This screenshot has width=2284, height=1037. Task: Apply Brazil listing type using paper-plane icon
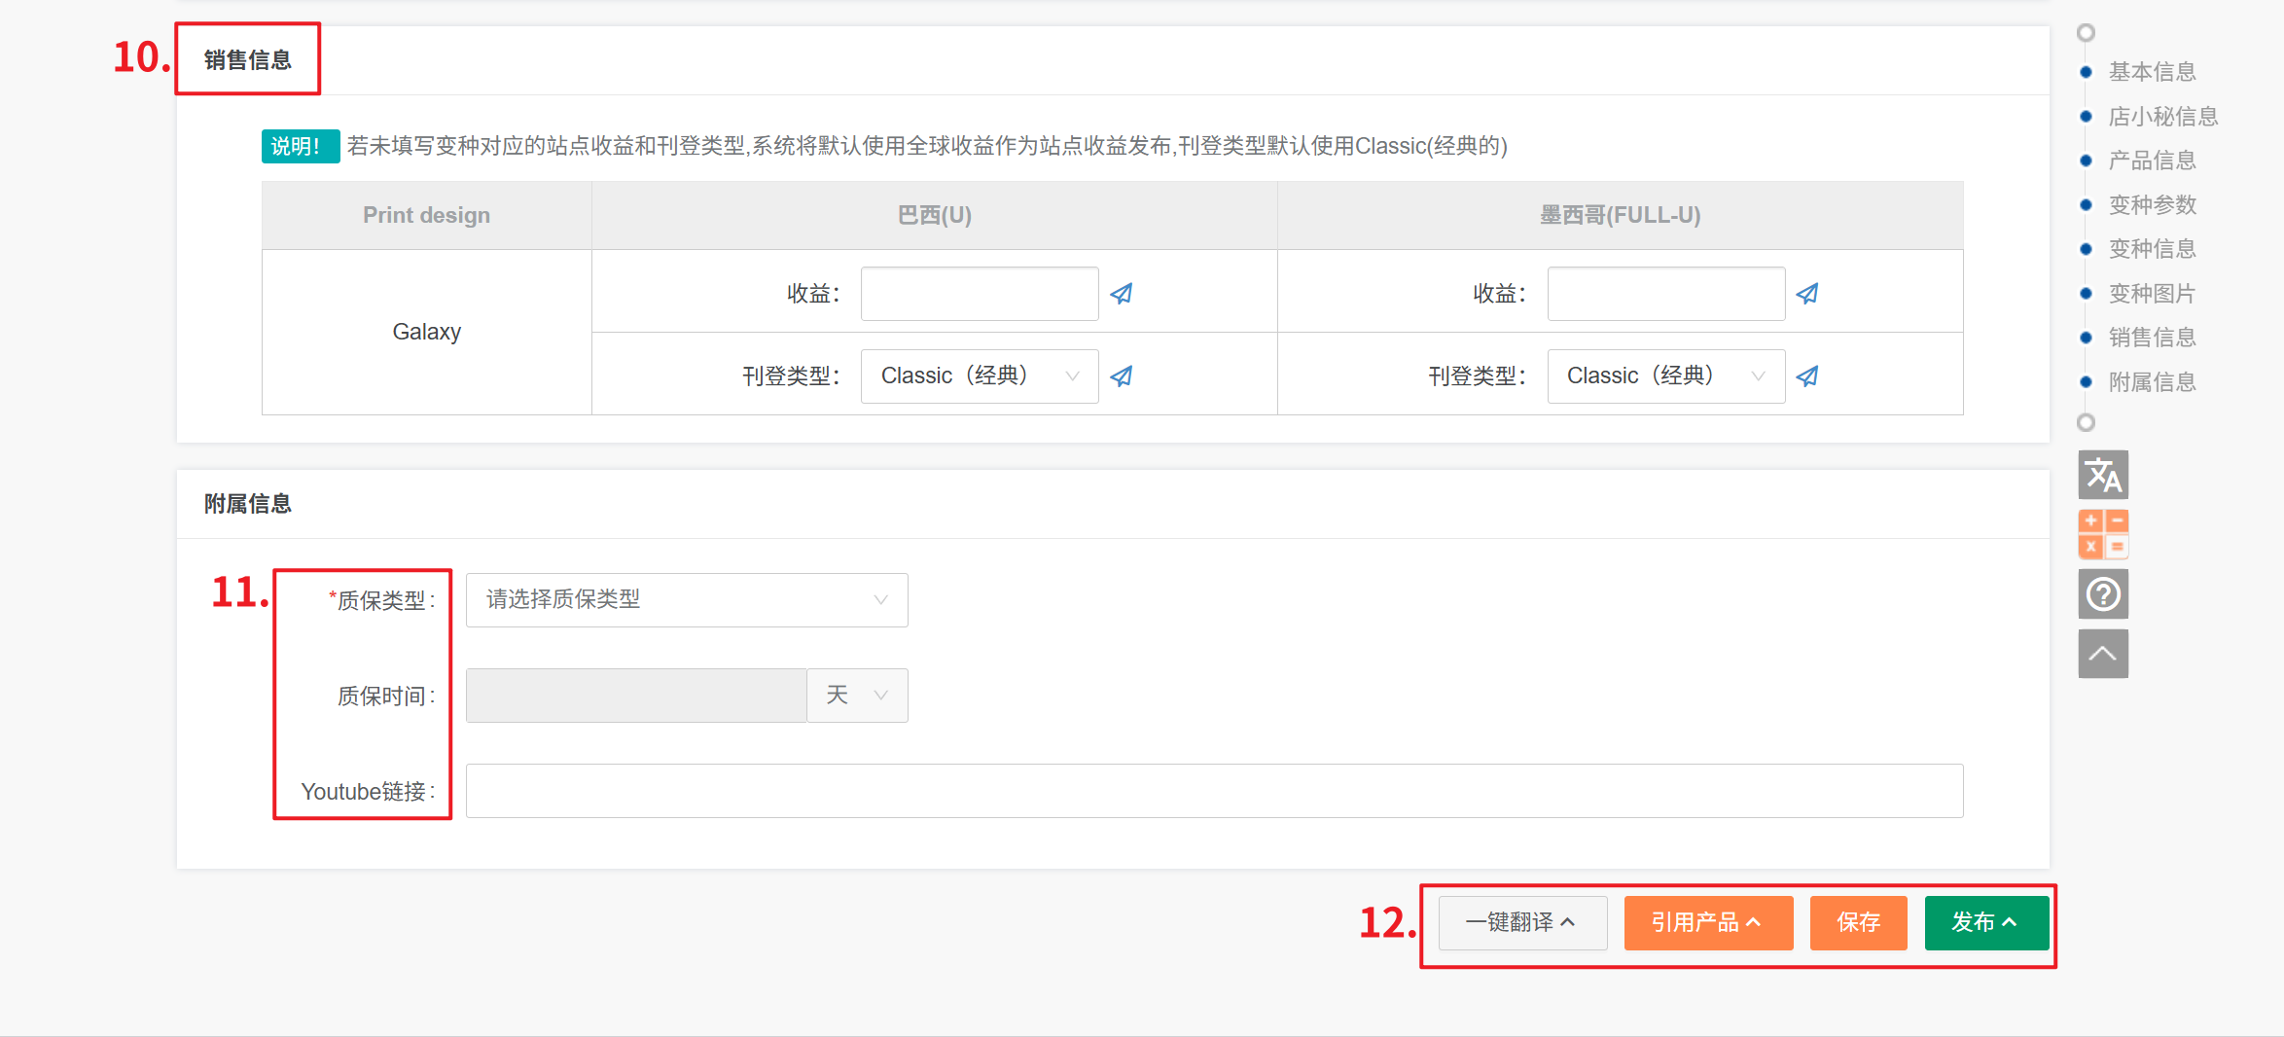[1122, 376]
